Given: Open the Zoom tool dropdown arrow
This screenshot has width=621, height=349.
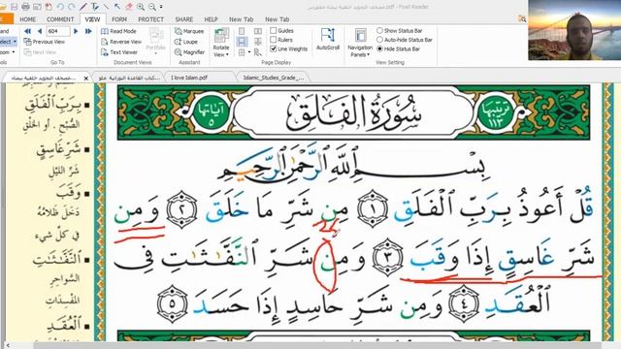Looking at the screenshot, I should click(14, 52).
